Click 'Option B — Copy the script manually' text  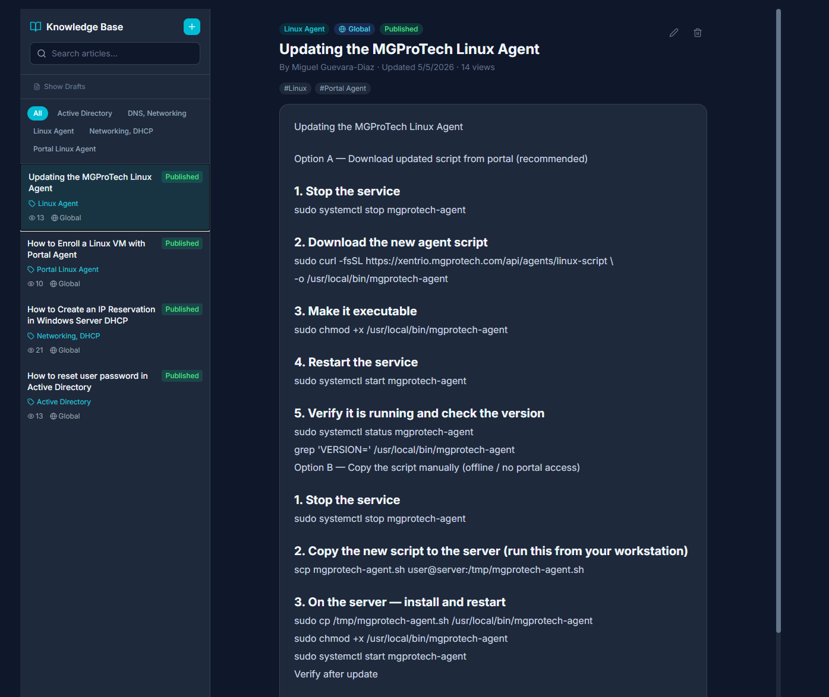(437, 468)
